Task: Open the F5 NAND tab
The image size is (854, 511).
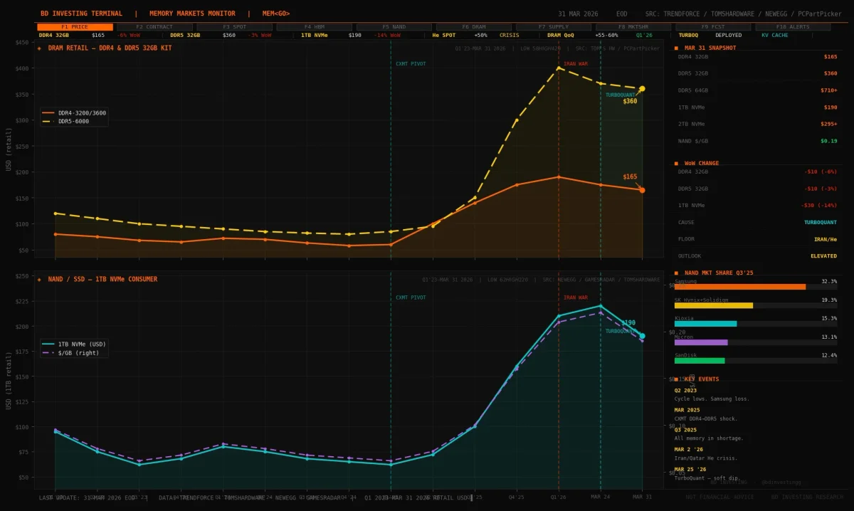Action: [x=394, y=27]
